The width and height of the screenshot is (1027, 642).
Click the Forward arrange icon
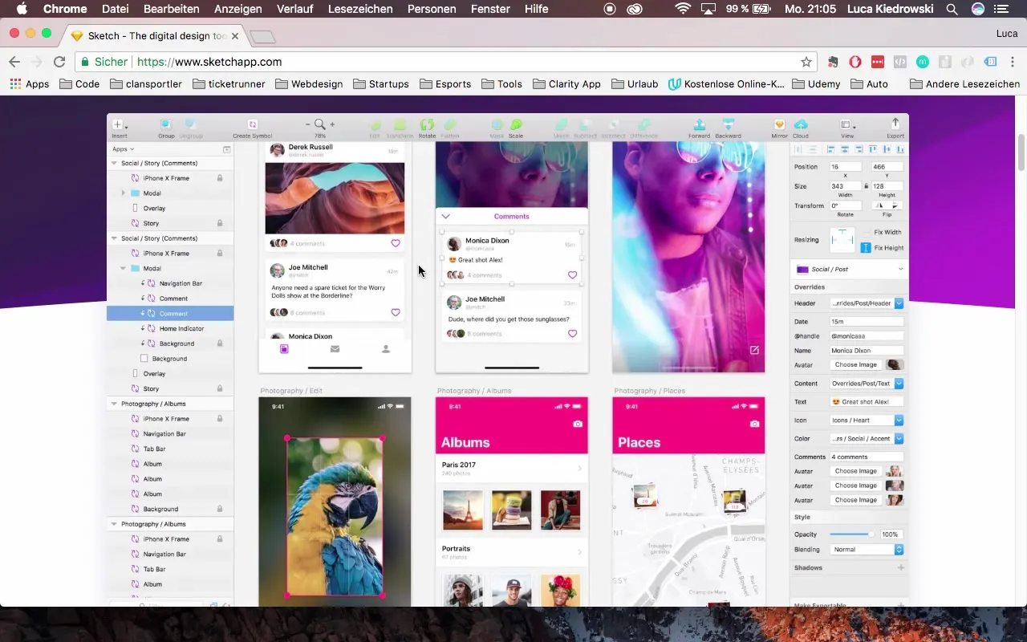click(x=699, y=124)
